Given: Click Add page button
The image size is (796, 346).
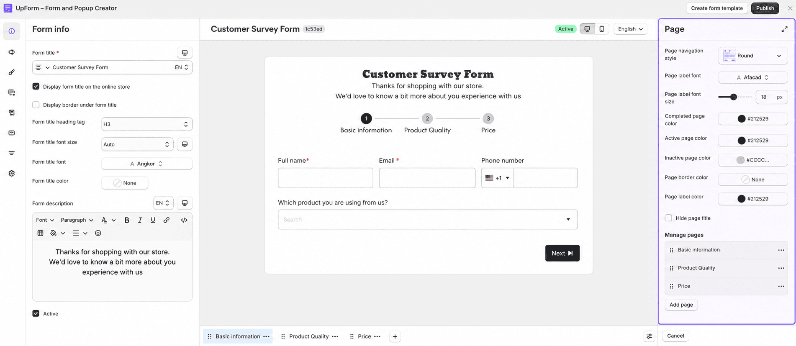Looking at the screenshot, I should (681, 305).
